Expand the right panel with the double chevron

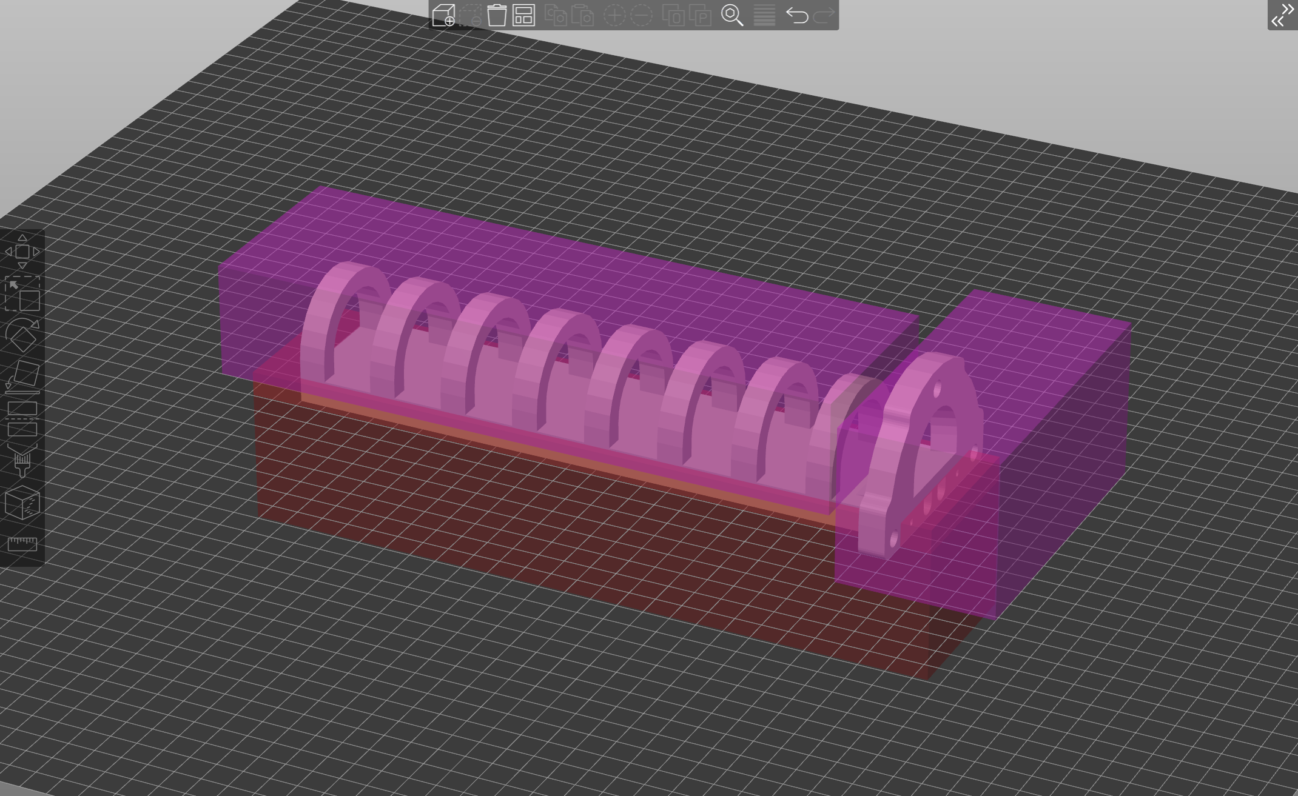(1283, 15)
